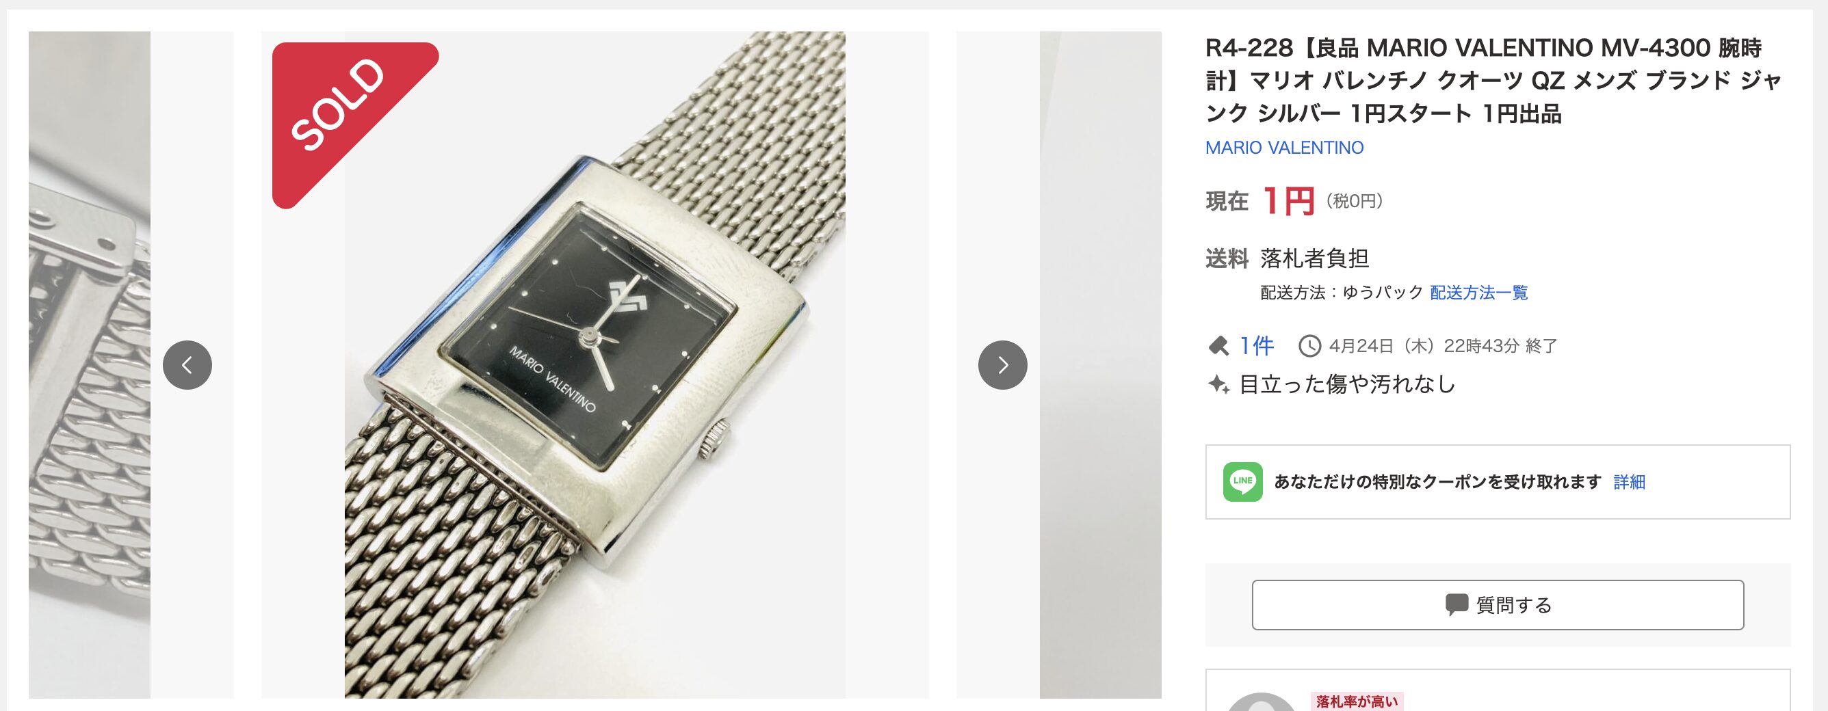This screenshot has height=711, width=1828.
Task: Select the main watch photo
Action: tap(595, 365)
